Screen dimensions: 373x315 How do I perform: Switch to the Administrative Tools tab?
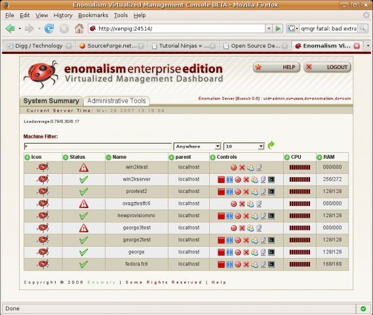116,100
